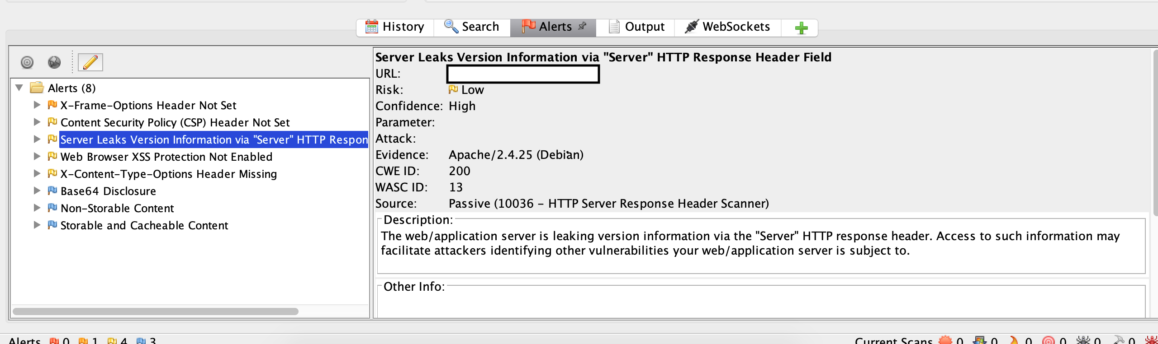The image size is (1158, 344).
Task: Expand Storable and Cacheable Content node
Action: pyautogui.click(x=37, y=225)
